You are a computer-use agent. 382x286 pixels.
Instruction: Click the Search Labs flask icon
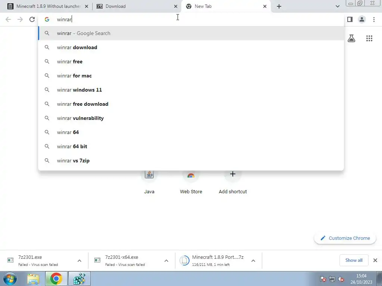[351, 38]
